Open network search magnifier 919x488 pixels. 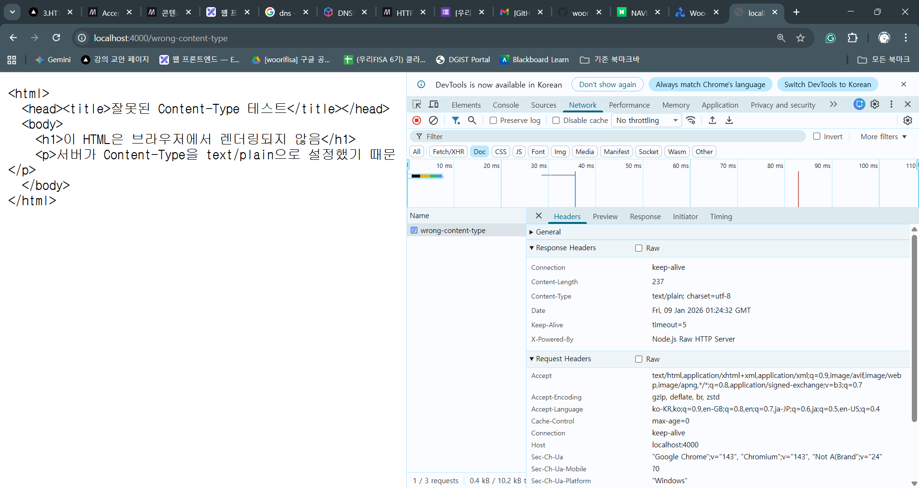(x=472, y=120)
